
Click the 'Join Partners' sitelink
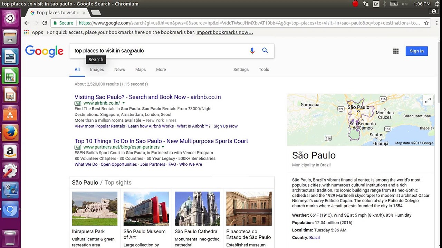153,164
